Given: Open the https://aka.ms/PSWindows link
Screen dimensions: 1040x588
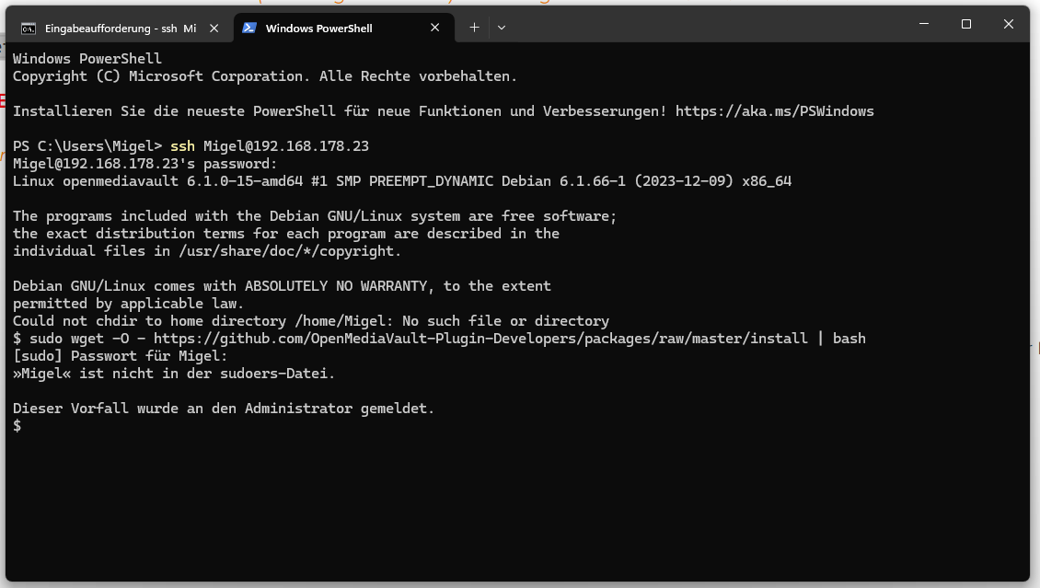Looking at the screenshot, I should click(x=773, y=110).
